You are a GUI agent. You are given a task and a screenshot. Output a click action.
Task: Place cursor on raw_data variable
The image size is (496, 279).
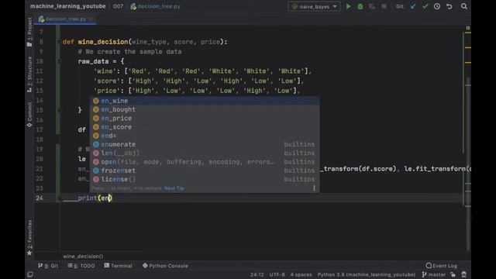(93, 61)
